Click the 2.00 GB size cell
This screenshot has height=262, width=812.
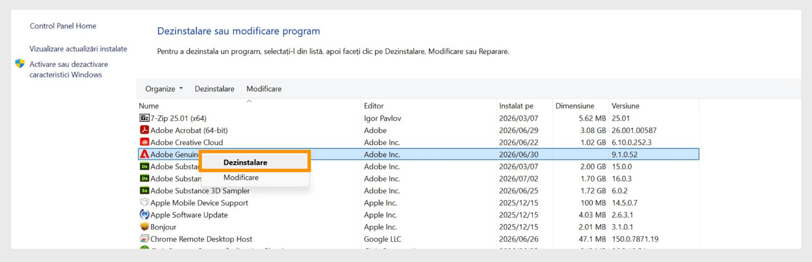pos(593,167)
